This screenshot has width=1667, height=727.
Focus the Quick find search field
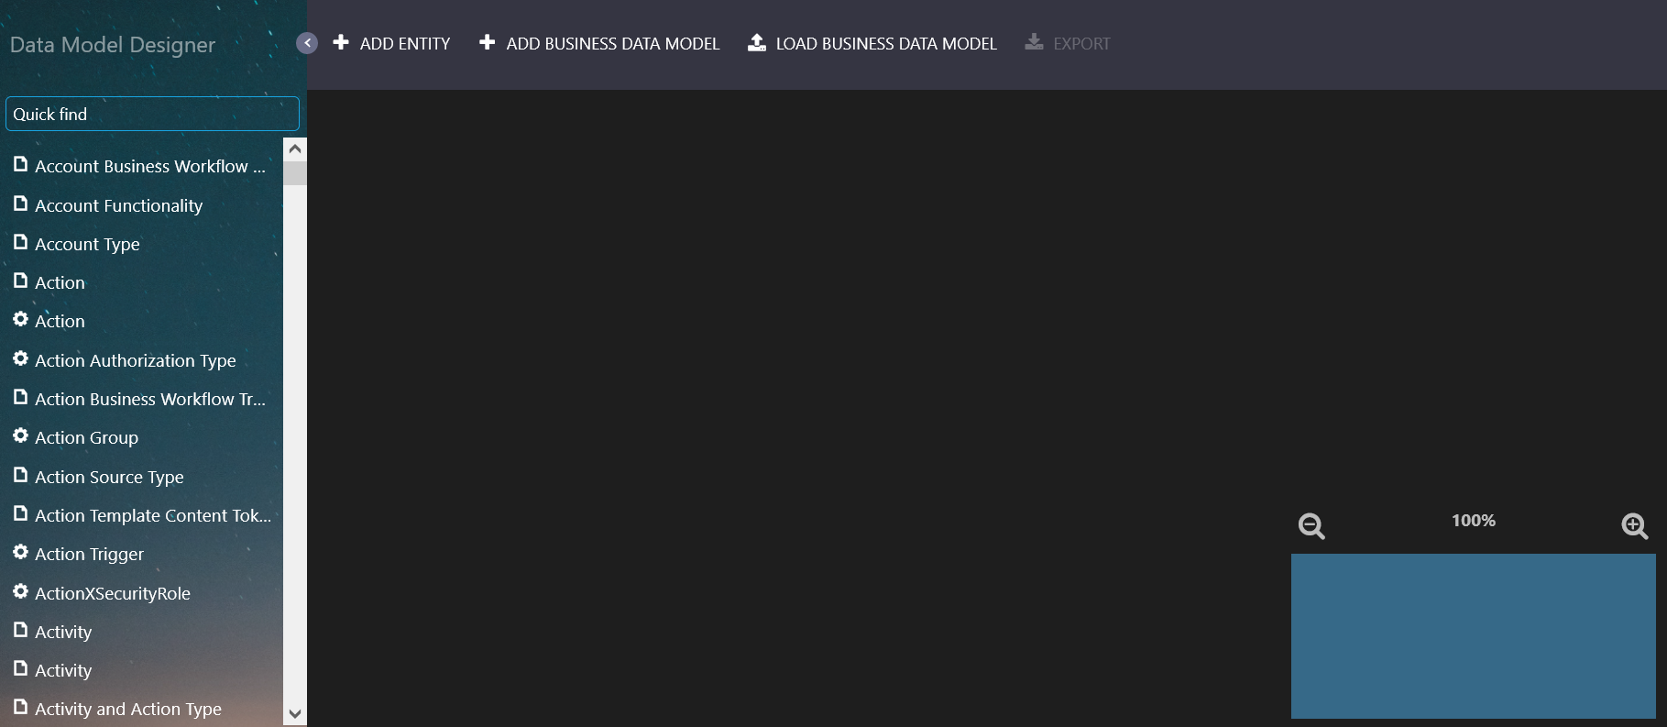tap(152, 115)
